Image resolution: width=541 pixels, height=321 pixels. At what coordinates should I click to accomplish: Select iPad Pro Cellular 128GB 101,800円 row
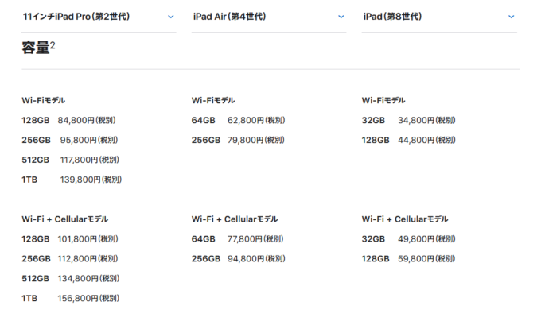pyautogui.click(x=70, y=238)
